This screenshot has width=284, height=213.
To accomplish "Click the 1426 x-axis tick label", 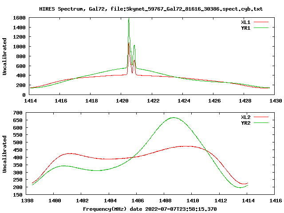I will click(214, 101).
